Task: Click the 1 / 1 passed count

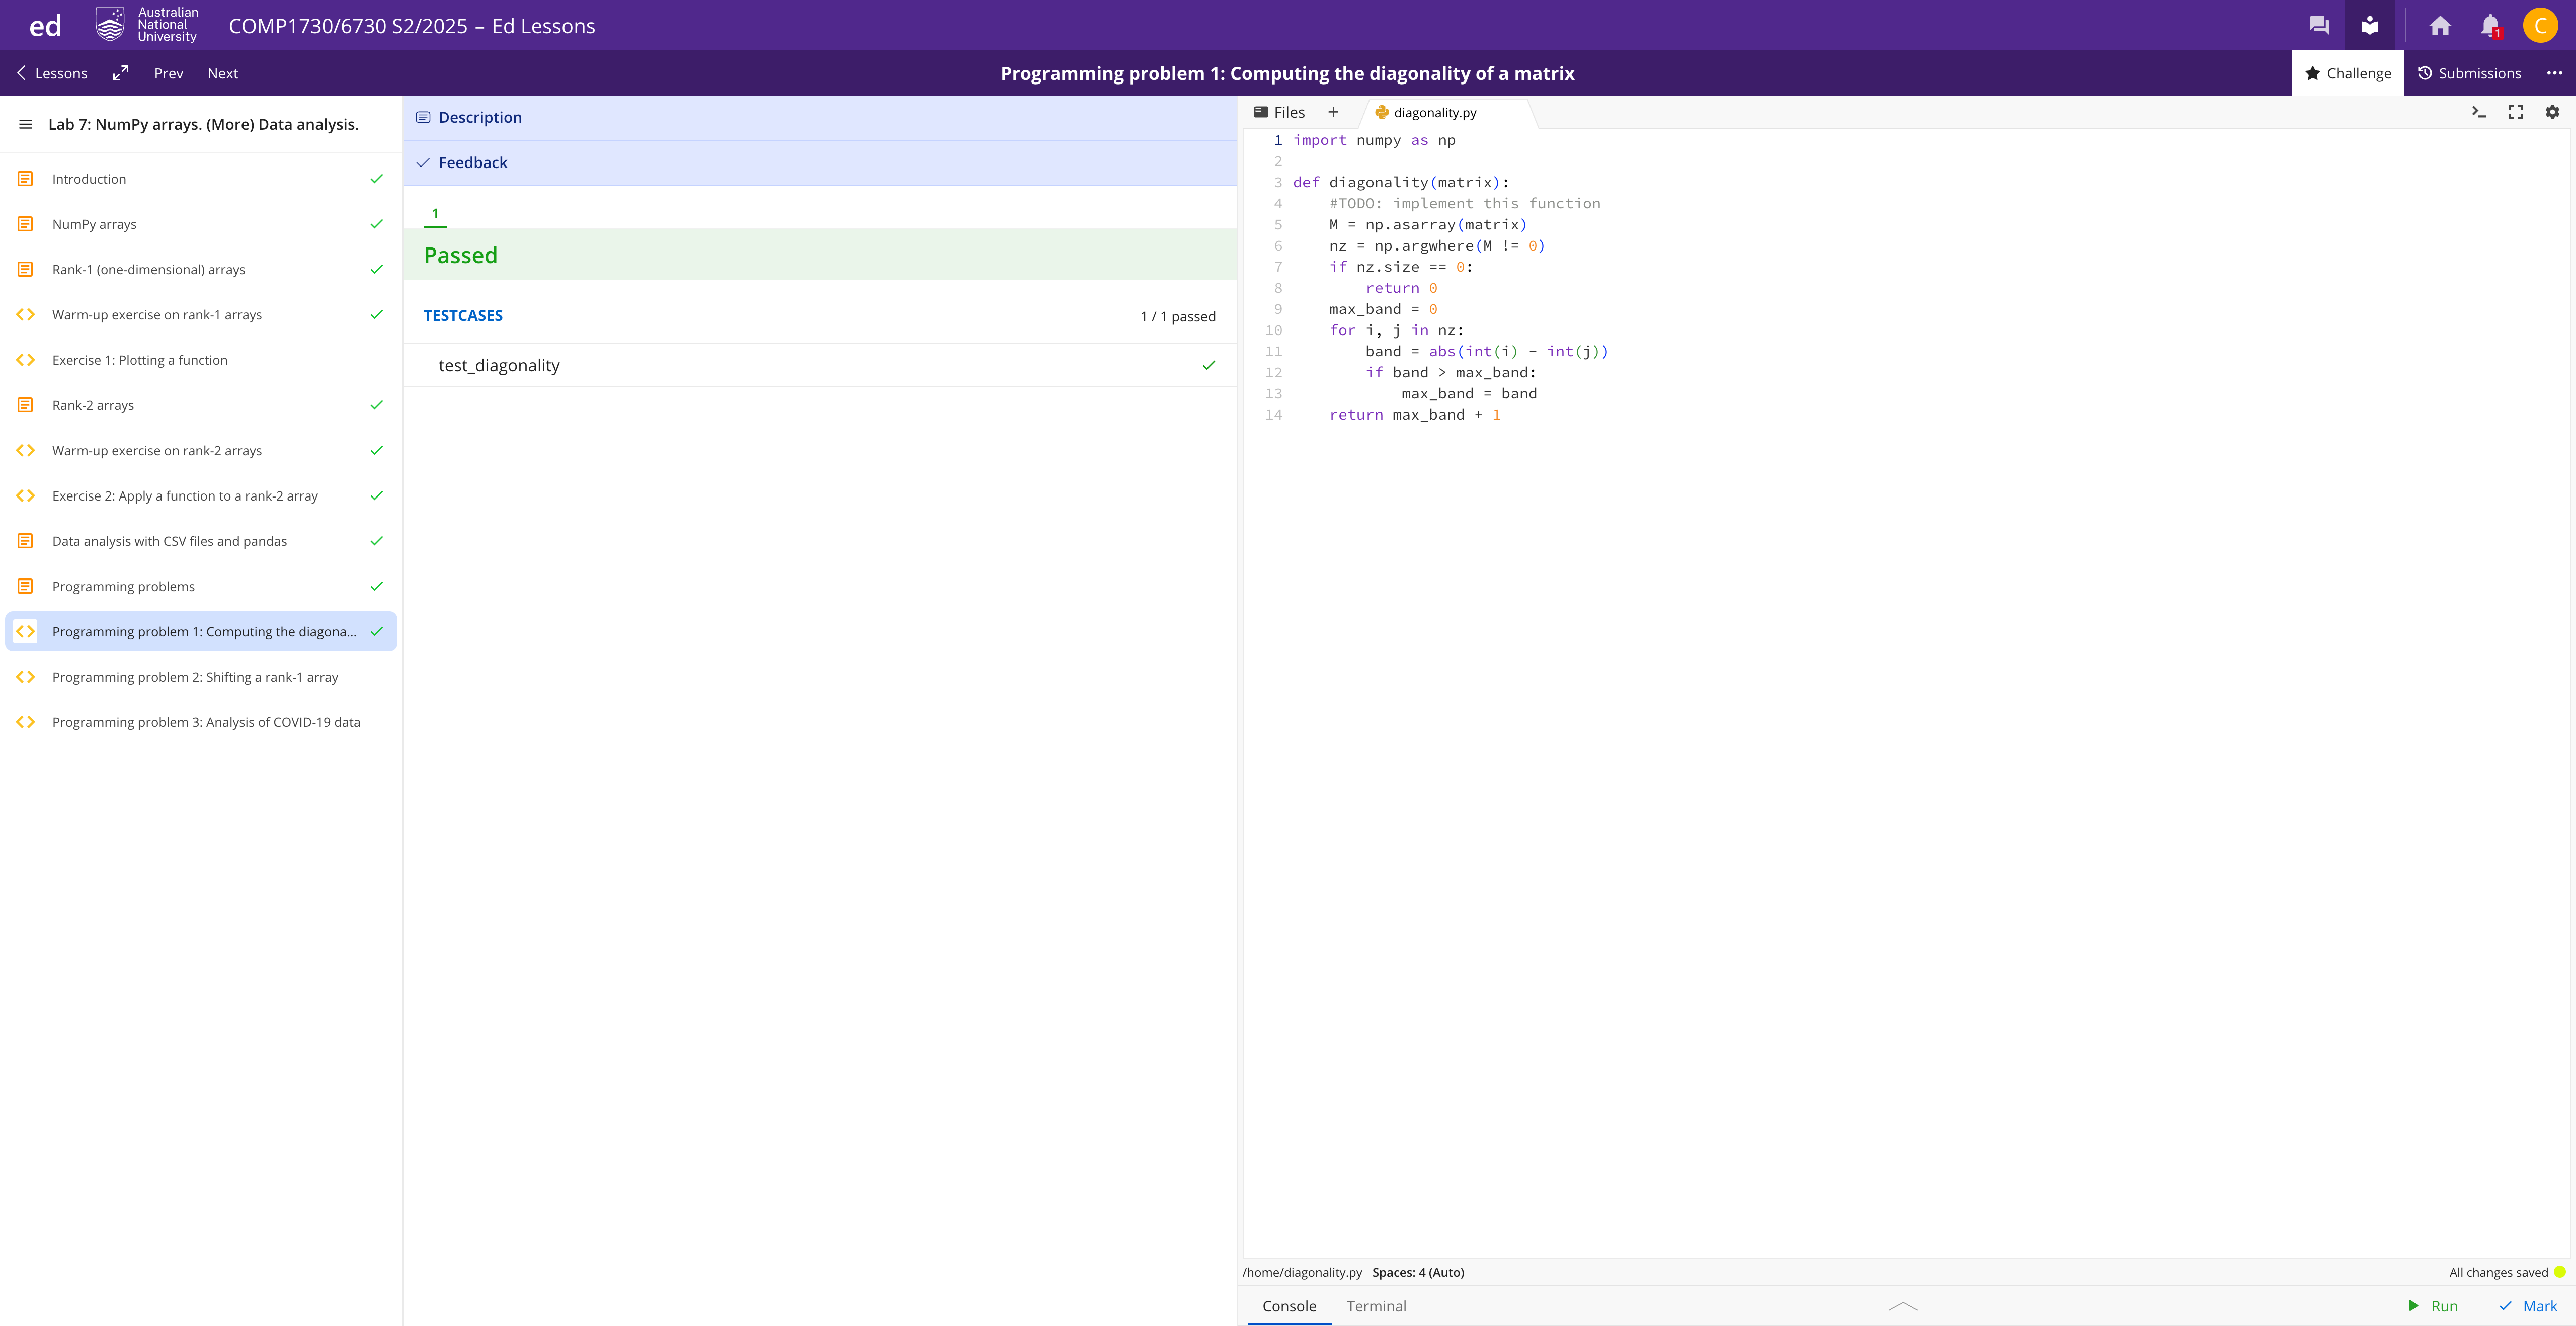Action: point(1178,317)
